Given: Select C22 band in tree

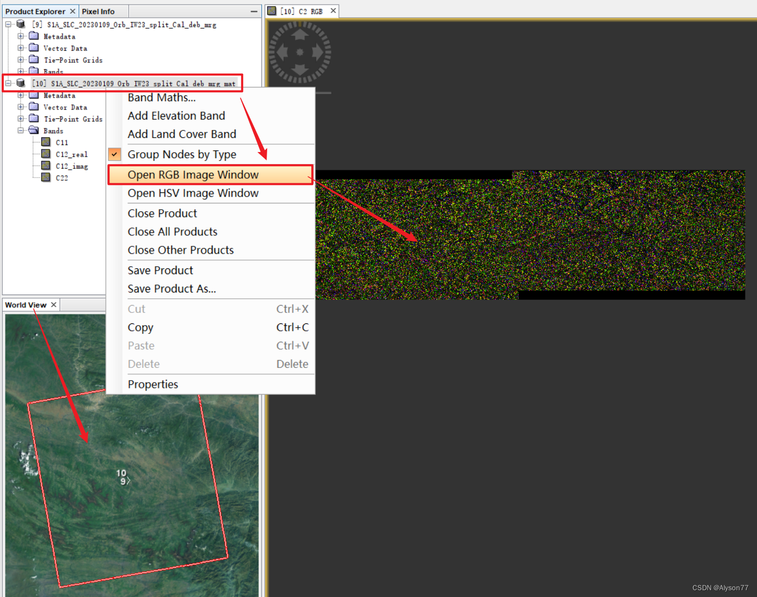Looking at the screenshot, I should pos(62,178).
